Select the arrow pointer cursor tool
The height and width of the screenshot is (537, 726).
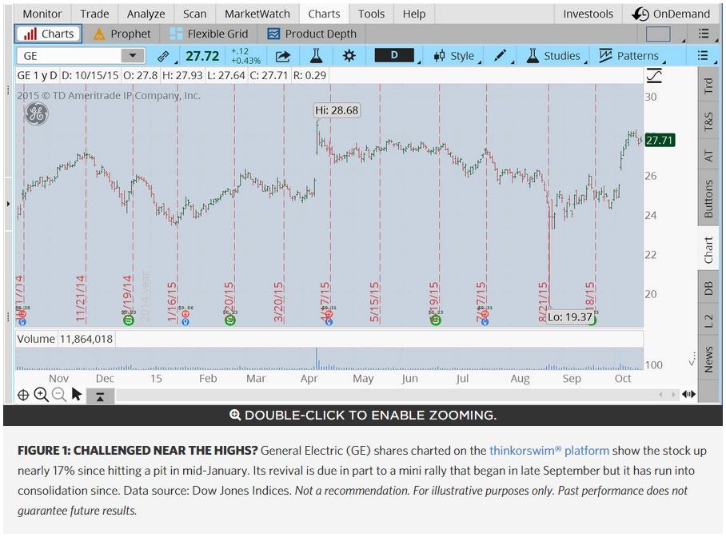(x=77, y=395)
